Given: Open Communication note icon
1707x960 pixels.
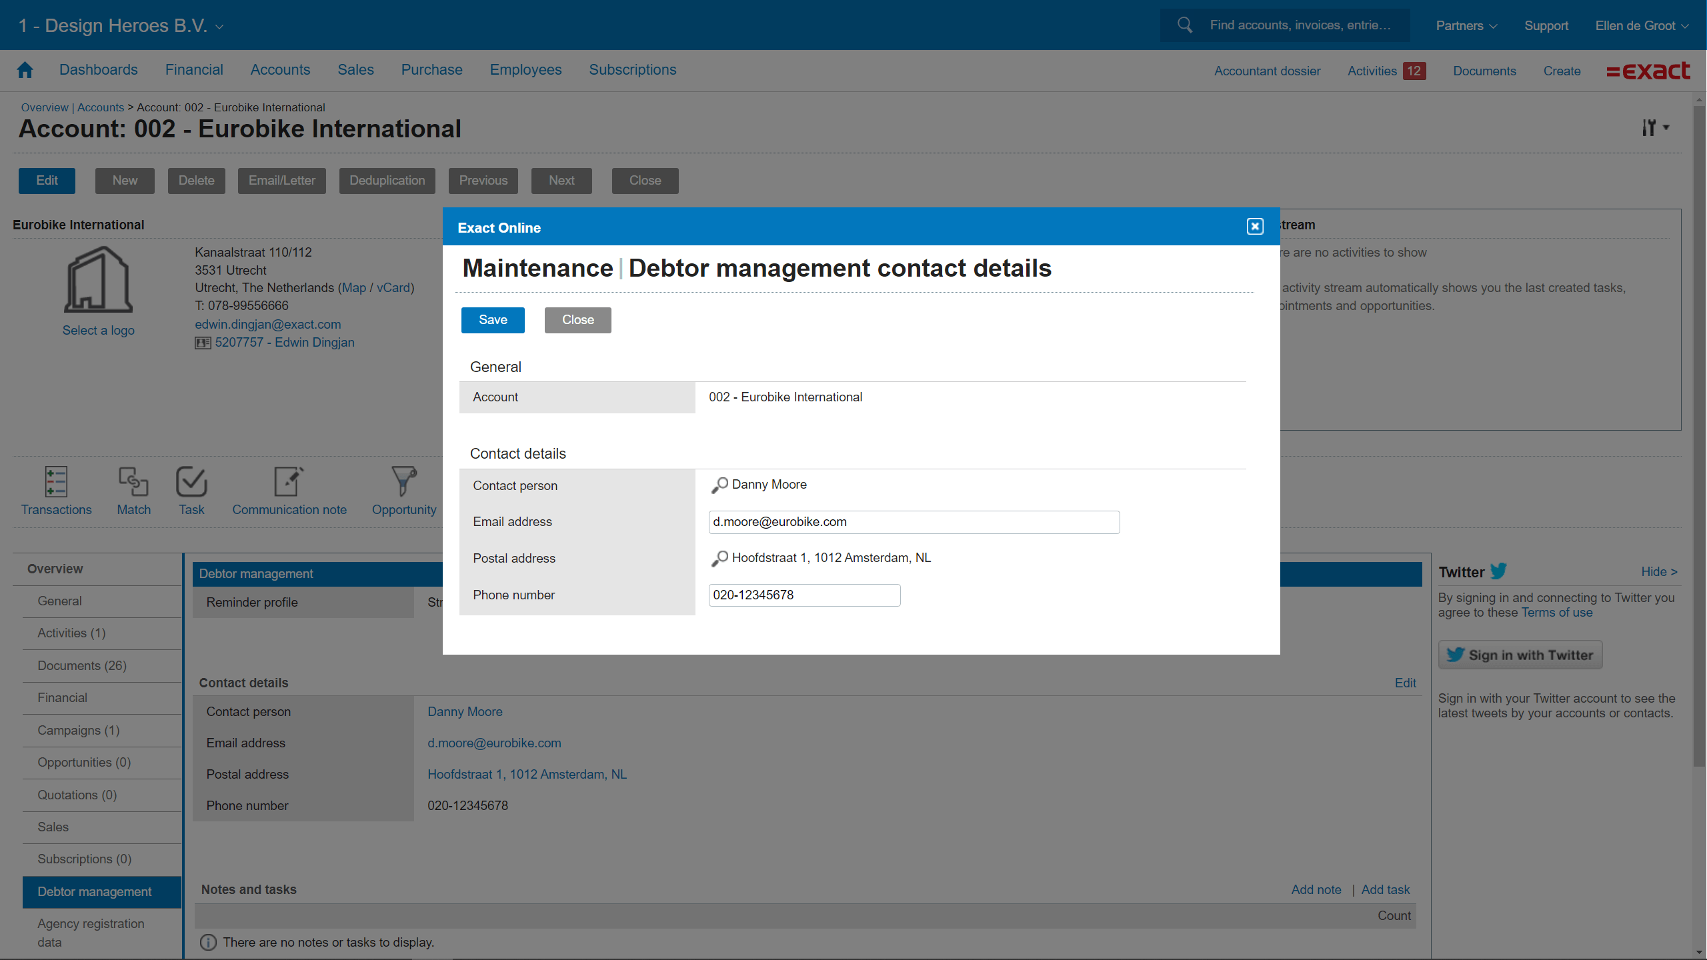Looking at the screenshot, I should coord(289,481).
